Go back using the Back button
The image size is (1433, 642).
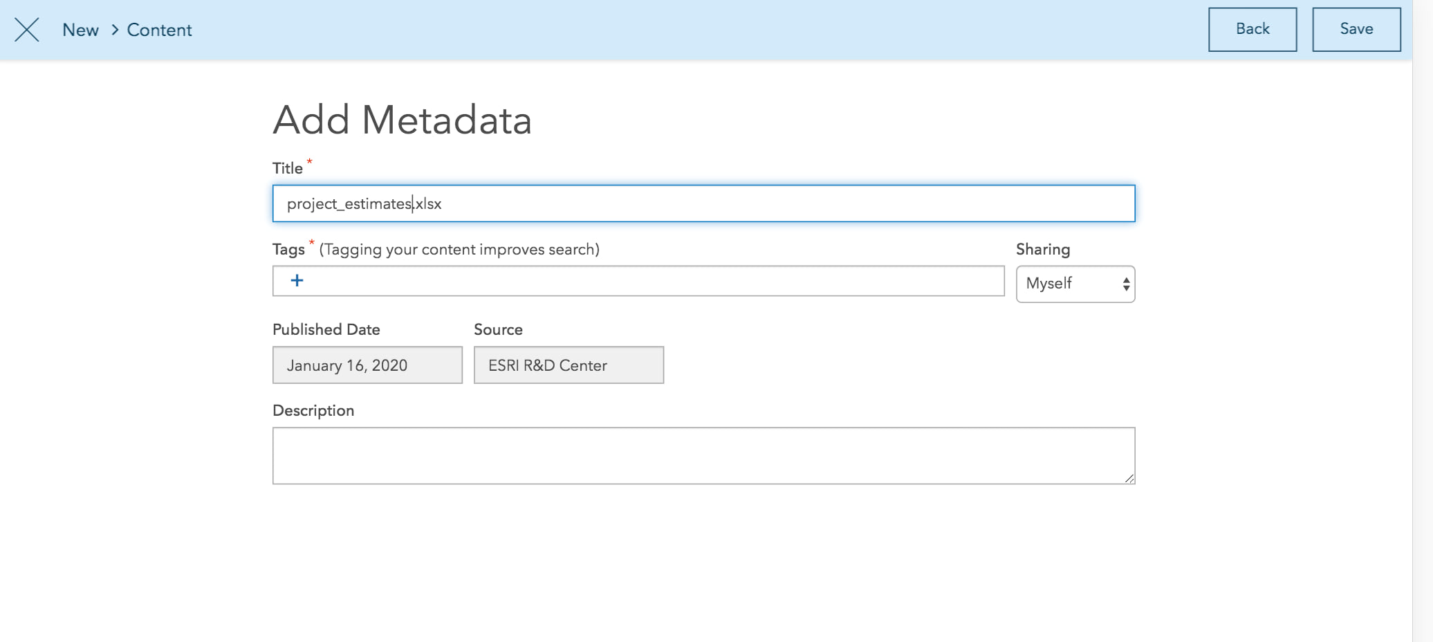[1252, 29]
